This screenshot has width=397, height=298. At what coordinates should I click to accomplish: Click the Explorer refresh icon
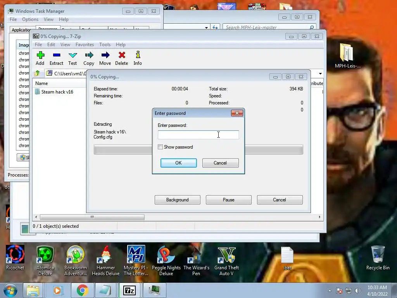[x=215, y=28]
